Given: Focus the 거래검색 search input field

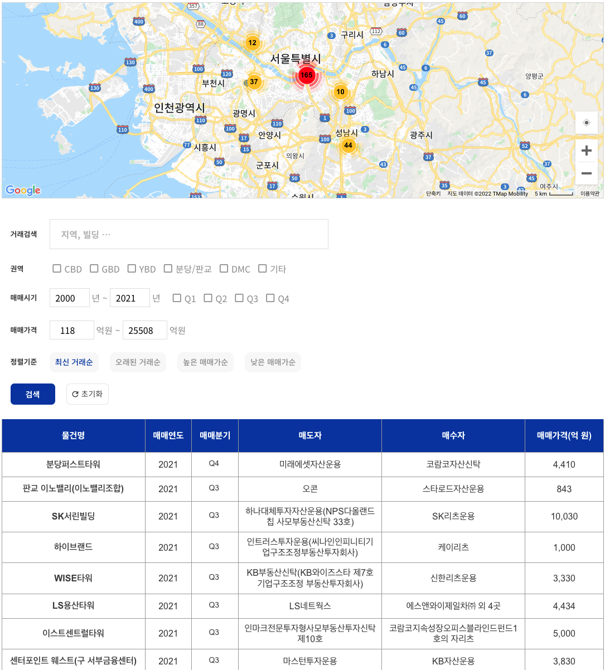Looking at the screenshot, I should click(x=189, y=234).
